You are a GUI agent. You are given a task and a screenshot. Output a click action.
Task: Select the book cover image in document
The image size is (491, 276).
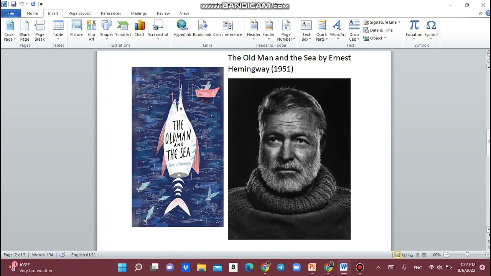pyautogui.click(x=178, y=147)
